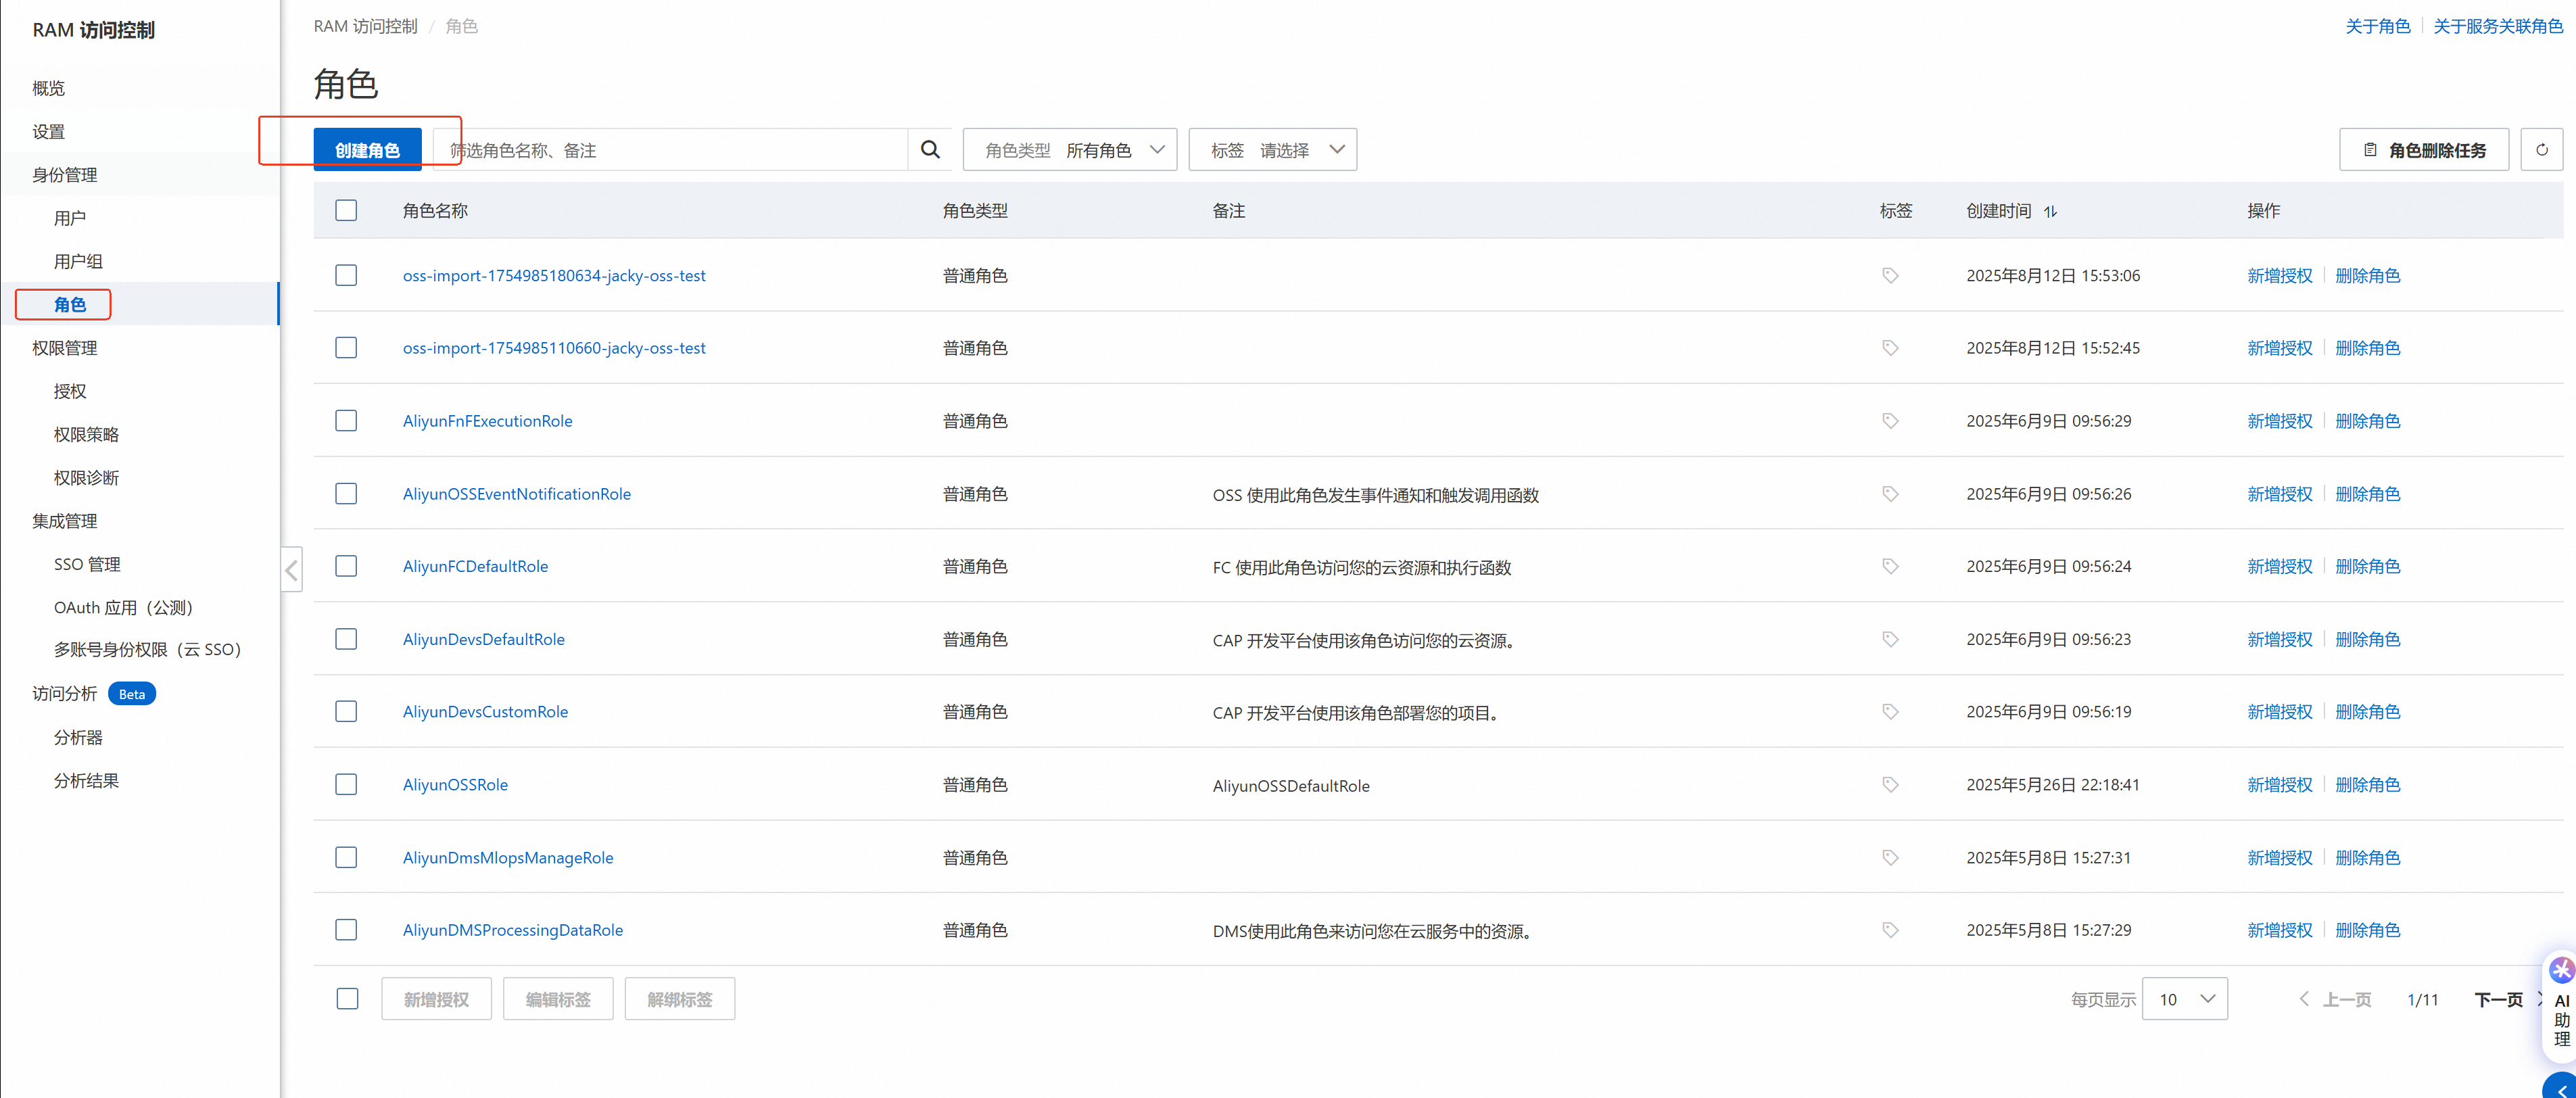Collapse the sidebar with the arrow handle
This screenshot has height=1098, width=2576.
(x=291, y=570)
